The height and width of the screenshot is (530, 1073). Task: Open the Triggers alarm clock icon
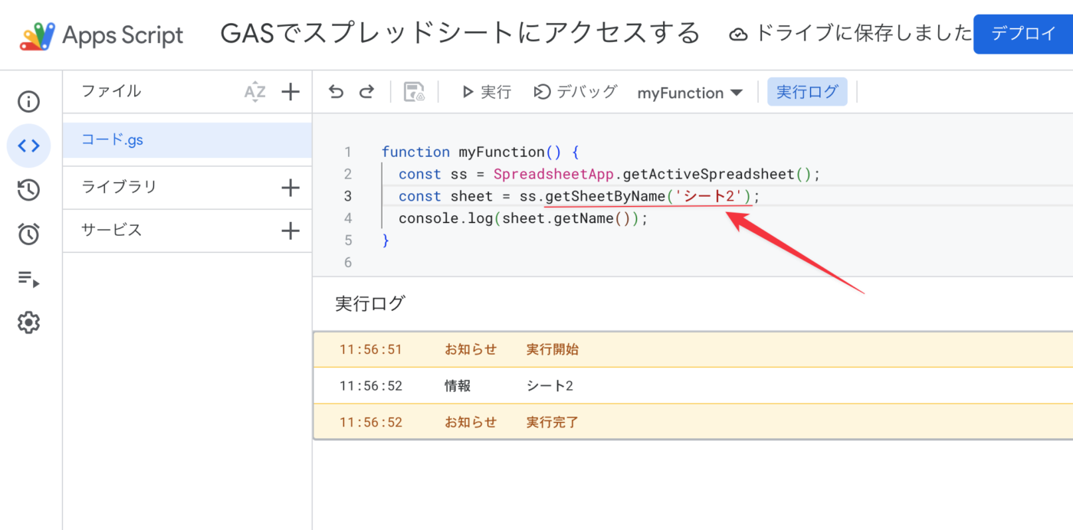(28, 234)
